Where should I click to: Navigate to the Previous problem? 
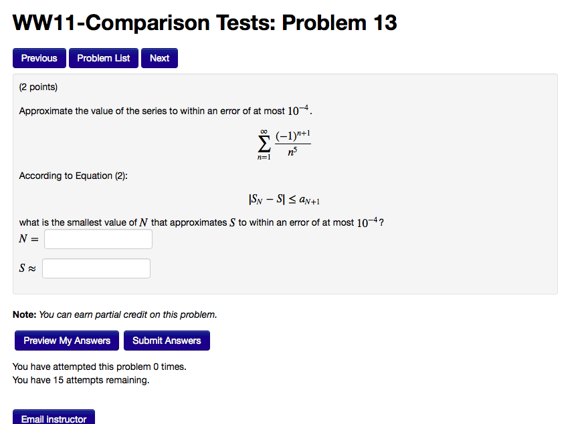[39, 58]
